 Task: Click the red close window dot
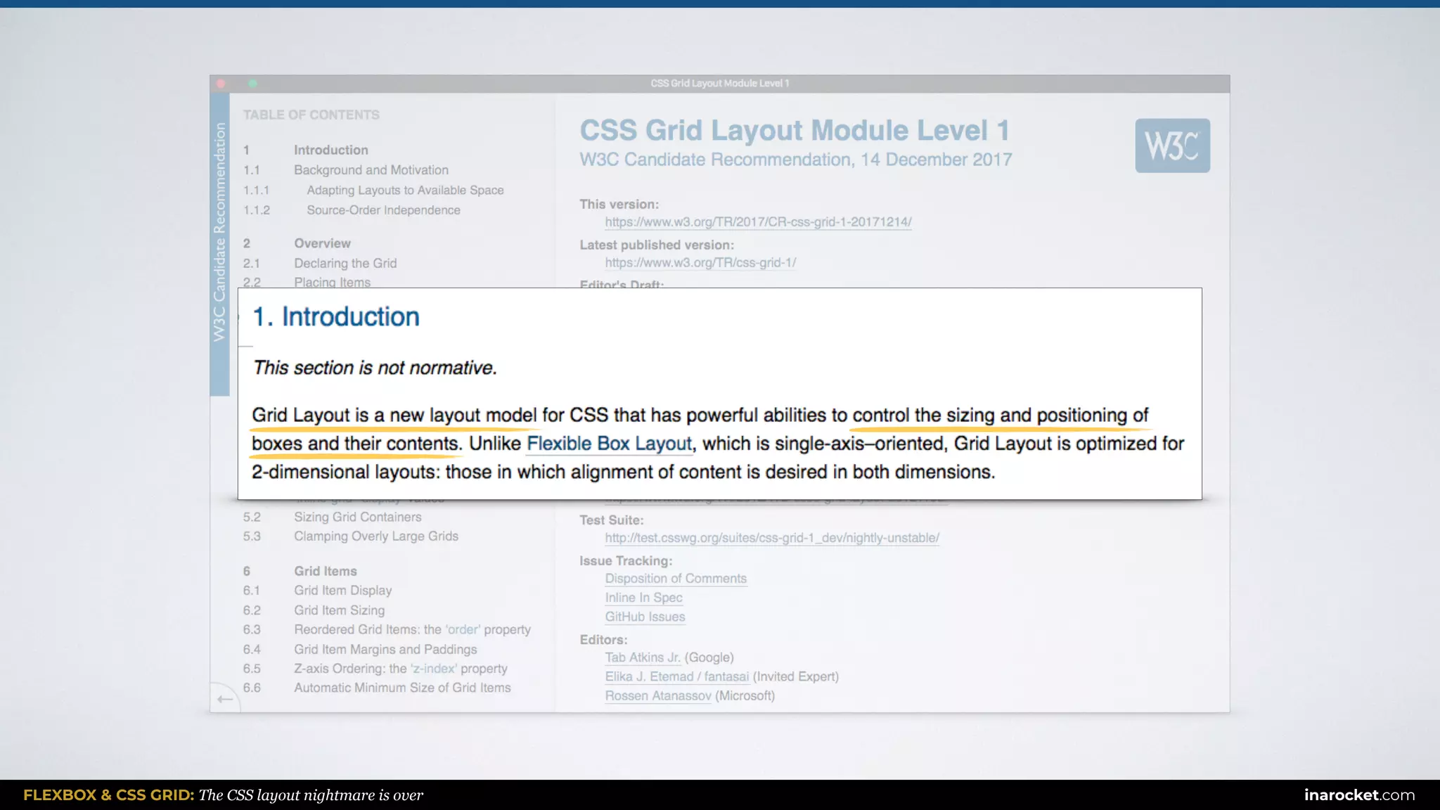coord(221,84)
